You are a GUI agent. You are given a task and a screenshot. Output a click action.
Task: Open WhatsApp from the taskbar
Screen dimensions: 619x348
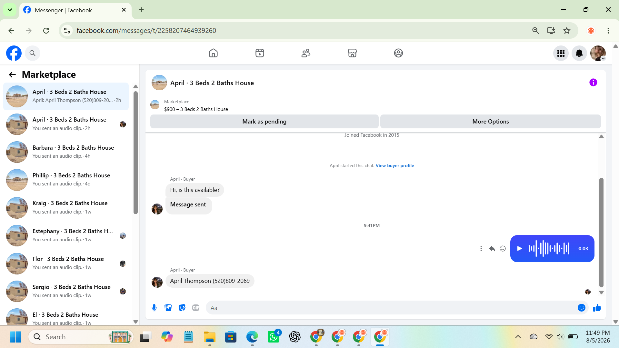274,337
